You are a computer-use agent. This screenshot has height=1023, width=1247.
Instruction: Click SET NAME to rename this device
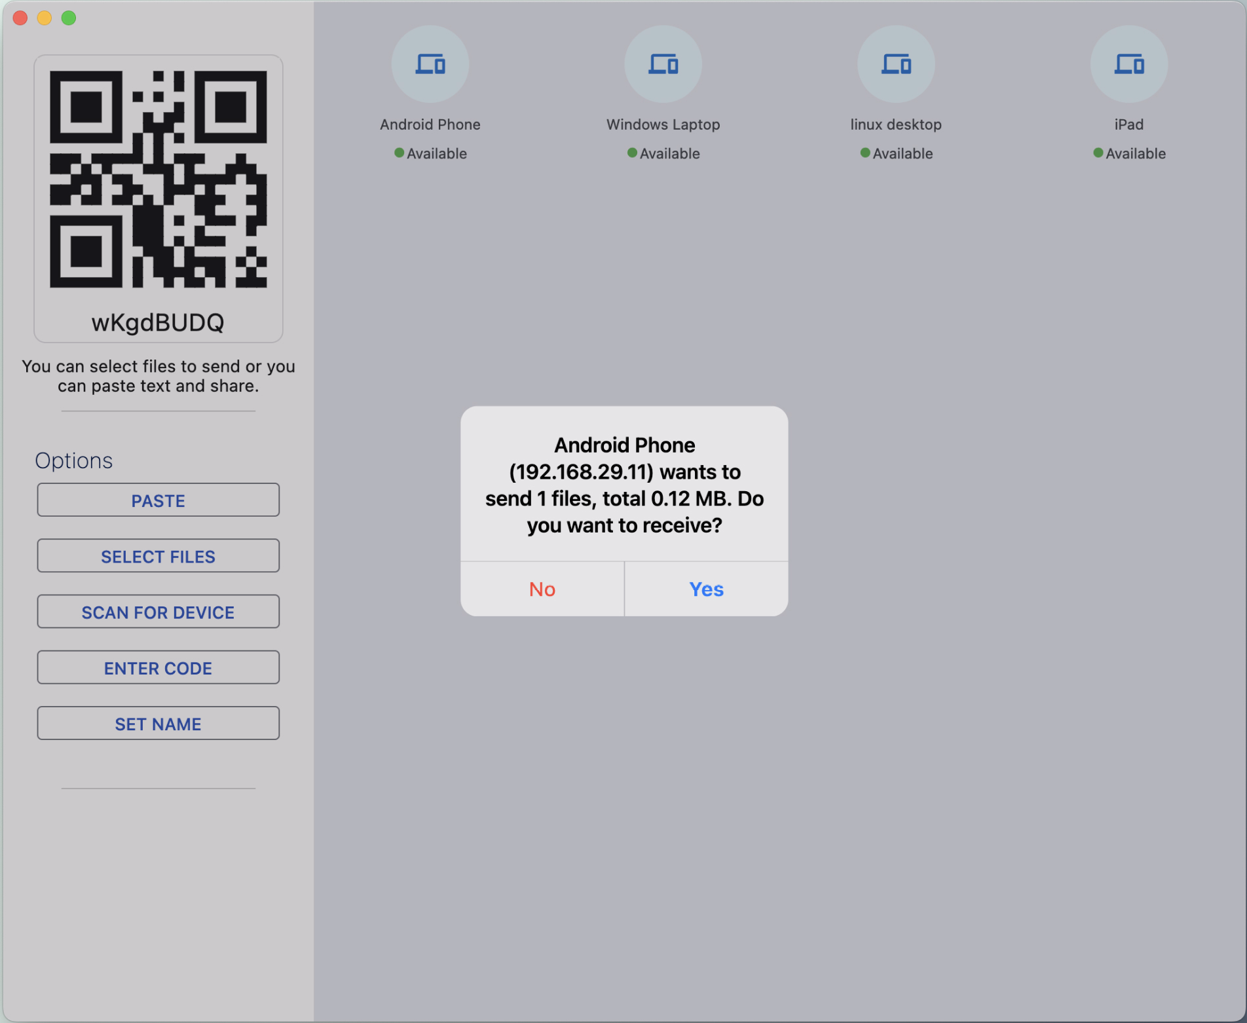(x=158, y=723)
